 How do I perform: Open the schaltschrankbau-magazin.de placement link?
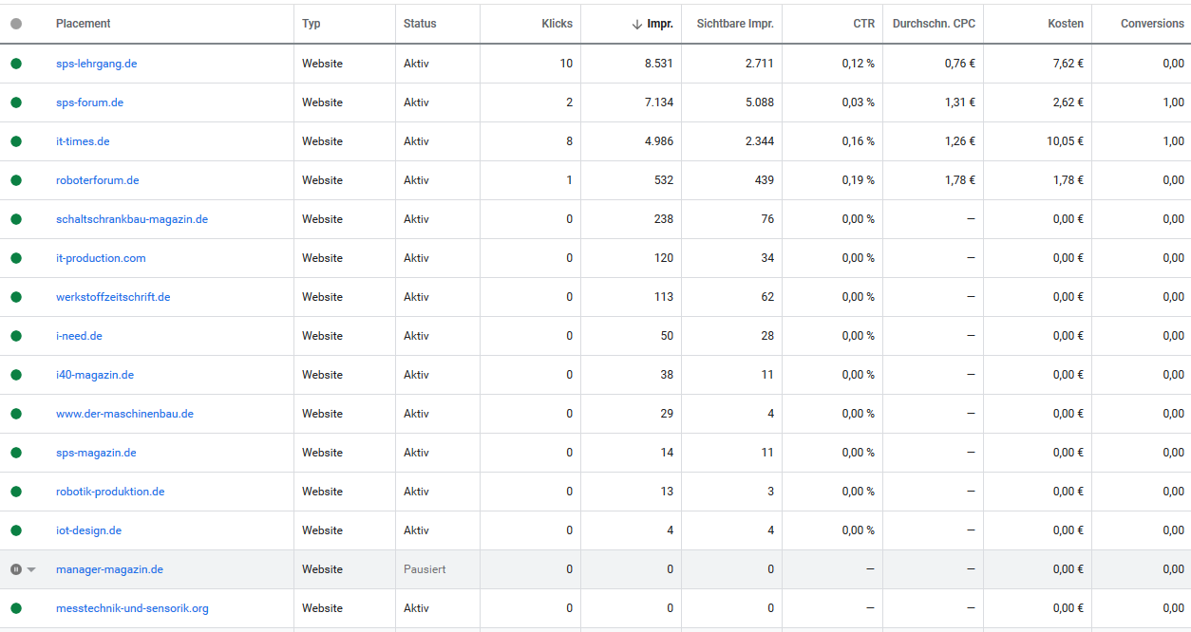[x=132, y=219]
